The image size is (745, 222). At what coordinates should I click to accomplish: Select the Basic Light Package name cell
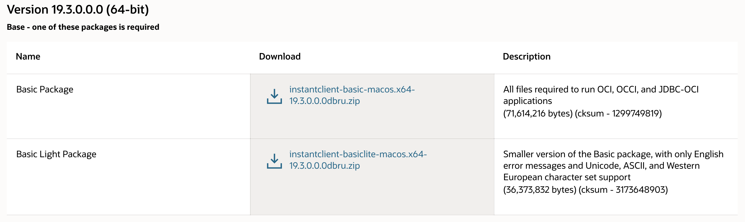(x=56, y=154)
